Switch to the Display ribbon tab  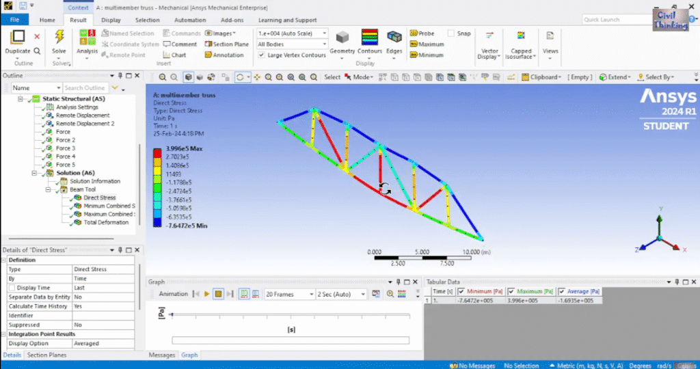(x=111, y=20)
